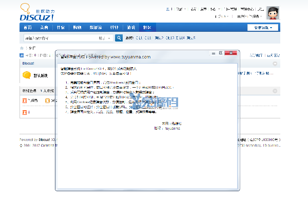Go to the 首页 navigation tab
The height and width of the screenshot is (203, 308).
tap(28, 28)
